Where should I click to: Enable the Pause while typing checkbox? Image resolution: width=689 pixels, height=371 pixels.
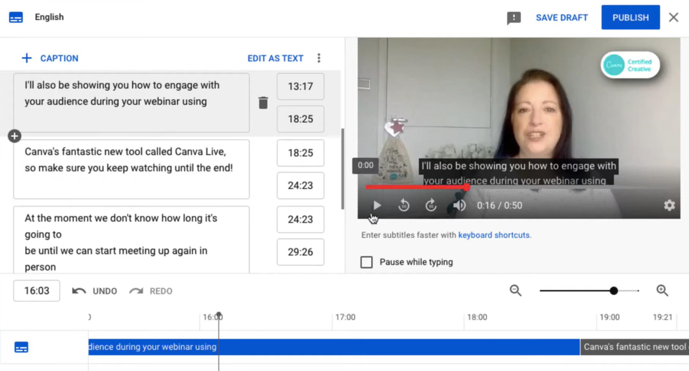[x=366, y=262]
